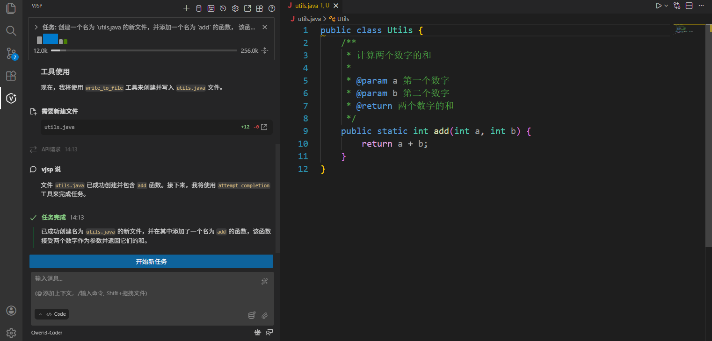Open VJSP settings gear in panel header
The image size is (712, 341).
(235, 8)
